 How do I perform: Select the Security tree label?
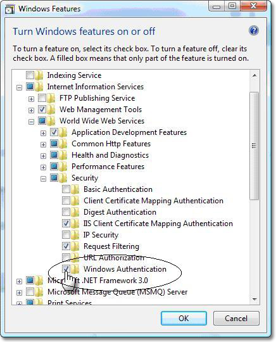click(85, 178)
